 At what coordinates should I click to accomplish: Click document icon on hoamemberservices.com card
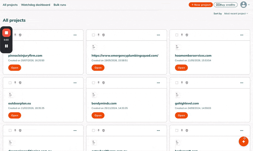coord(177,47)
